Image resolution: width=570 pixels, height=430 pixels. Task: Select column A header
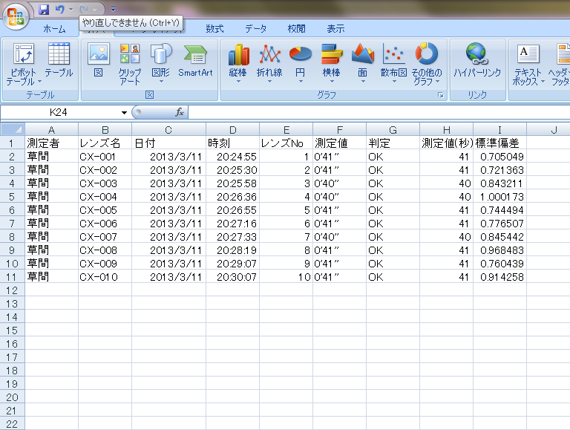tap(52, 130)
